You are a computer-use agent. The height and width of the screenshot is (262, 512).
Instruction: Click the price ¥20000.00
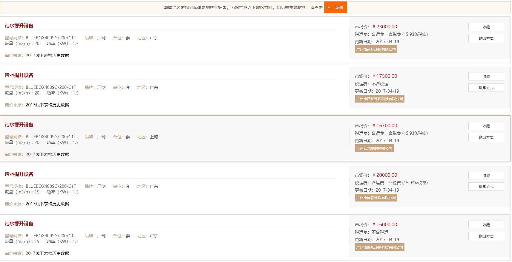coord(385,175)
